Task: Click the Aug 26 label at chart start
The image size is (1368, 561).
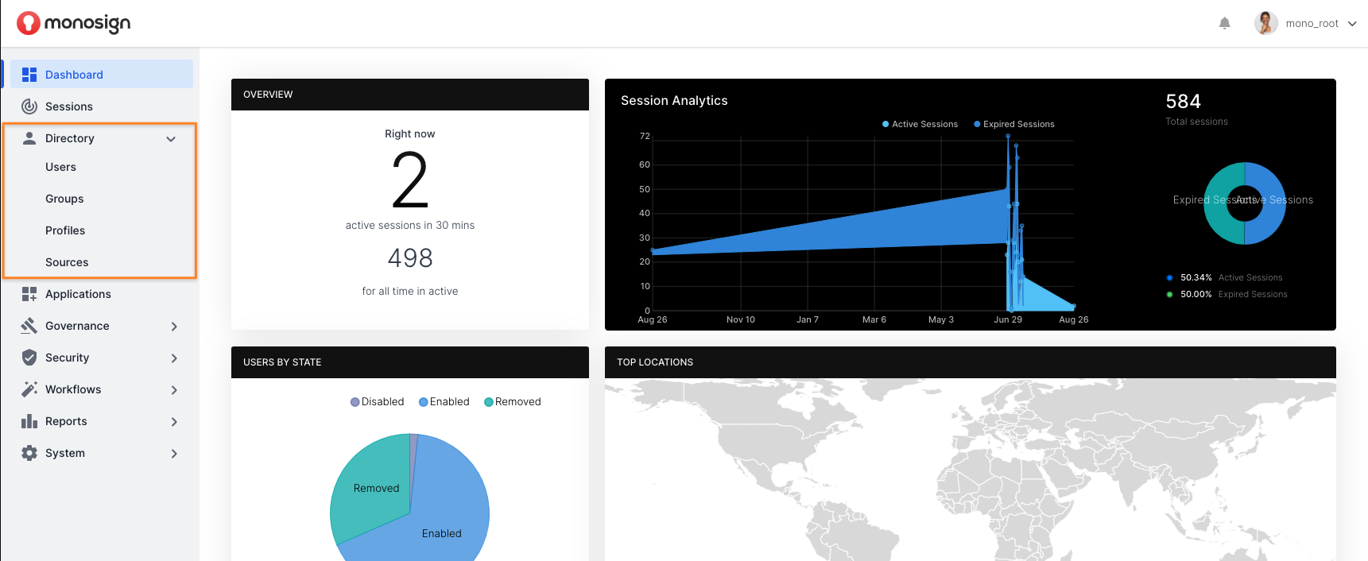Action: [653, 319]
